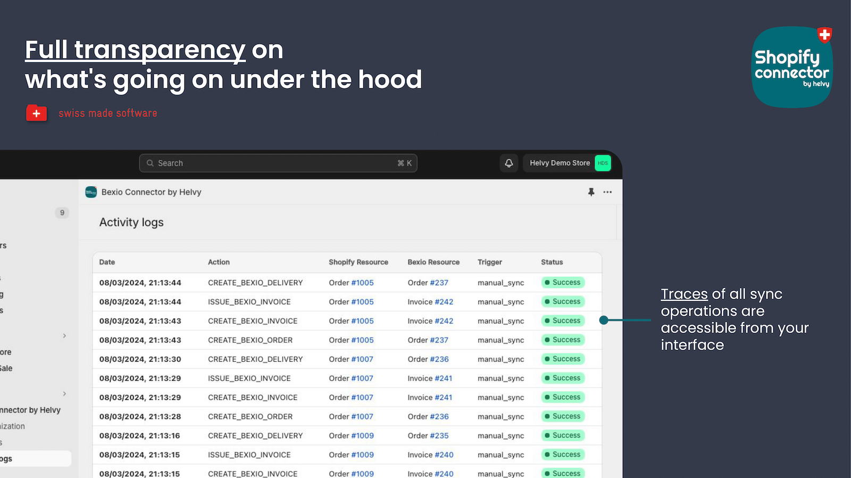Viewport: 851px width, 478px height.
Task: Open Order #1007 in CREATE_BEXIO_DELIVERY 21:13:30 row
Action: pyautogui.click(x=362, y=359)
